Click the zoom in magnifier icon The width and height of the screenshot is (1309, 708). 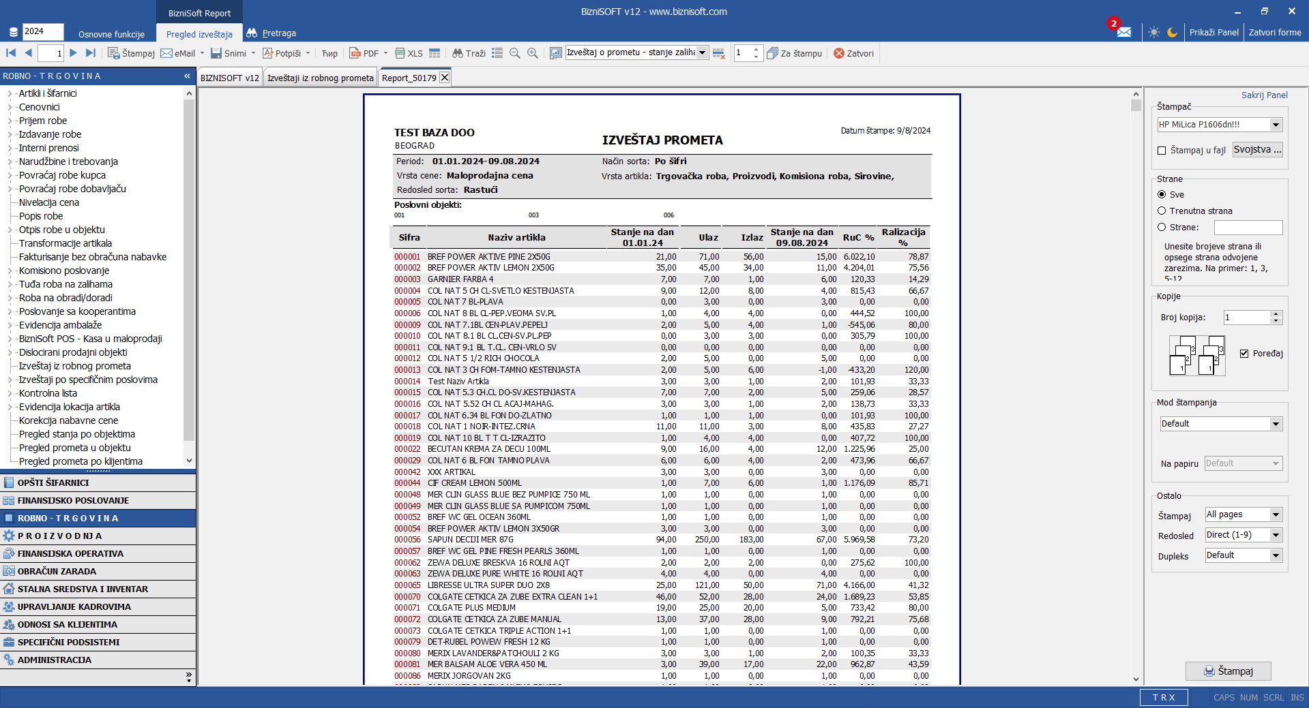(533, 53)
